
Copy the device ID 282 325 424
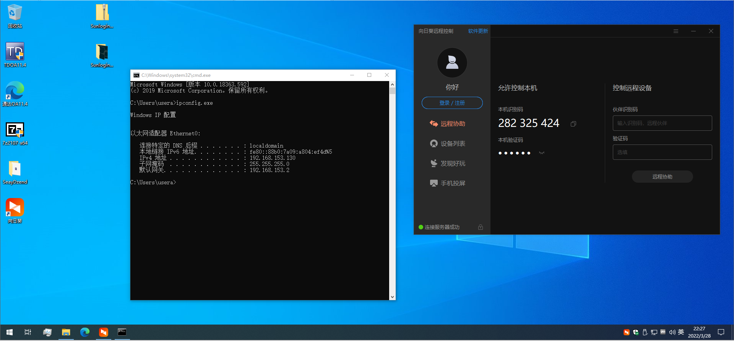point(573,124)
